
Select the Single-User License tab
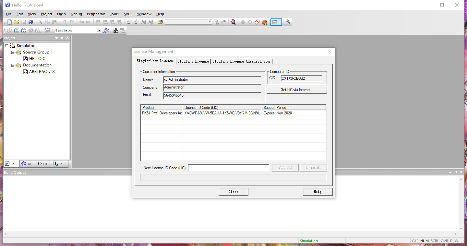(155, 61)
